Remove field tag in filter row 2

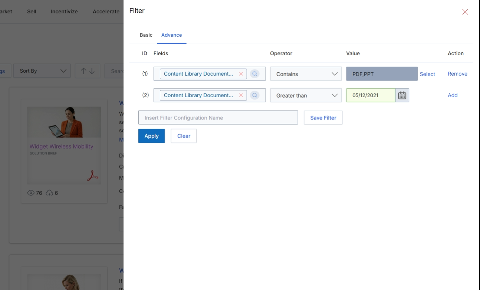tap(241, 95)
